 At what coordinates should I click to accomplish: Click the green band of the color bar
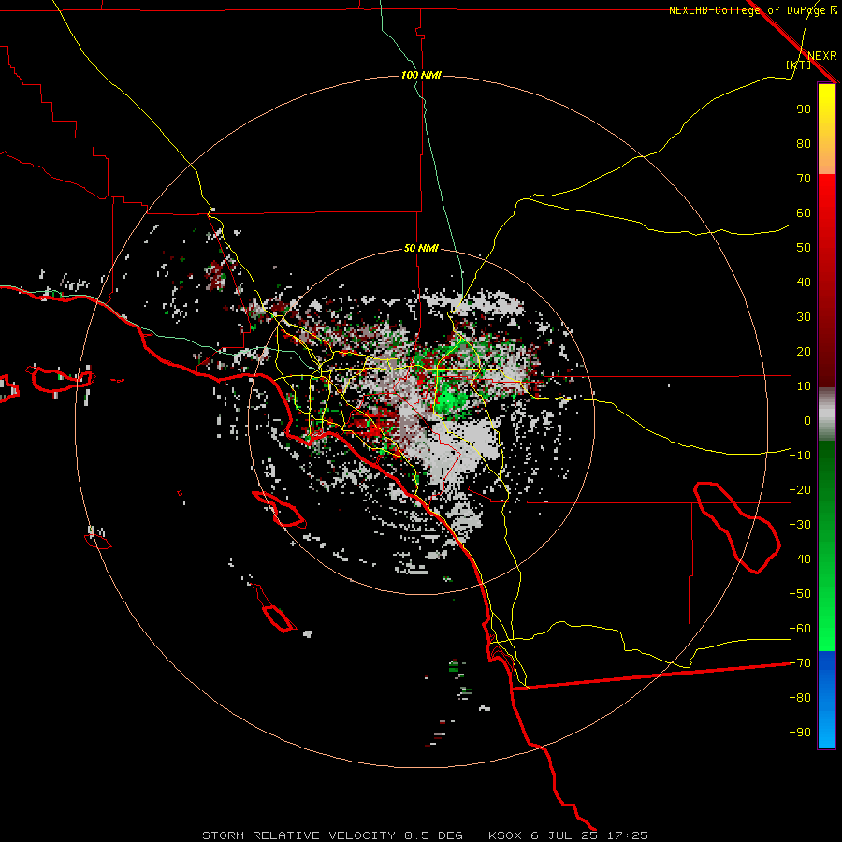[x=826, y=546]
